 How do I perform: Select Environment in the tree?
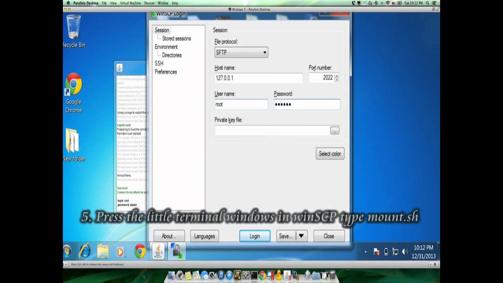[166, 47]
